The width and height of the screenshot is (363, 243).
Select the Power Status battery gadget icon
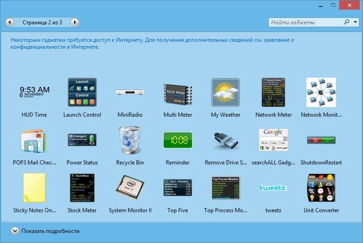tap(82, 140)
